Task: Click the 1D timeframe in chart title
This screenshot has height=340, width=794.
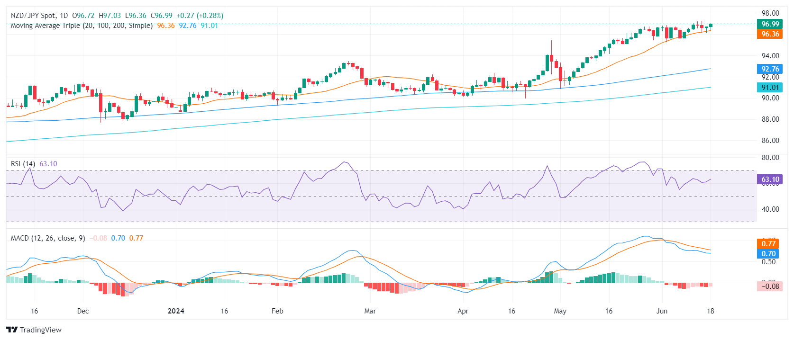Action: point(64,16)
